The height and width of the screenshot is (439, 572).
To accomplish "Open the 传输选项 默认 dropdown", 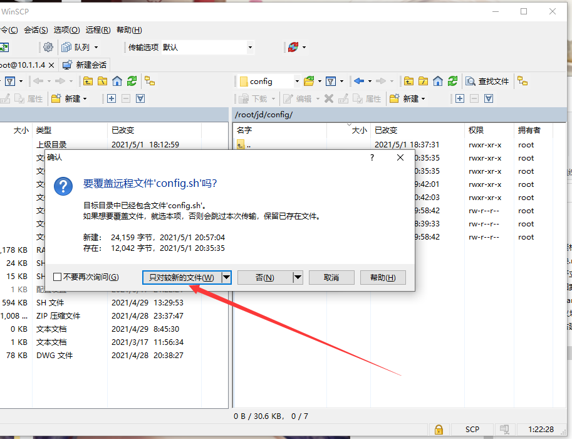I will click(207, 47).
